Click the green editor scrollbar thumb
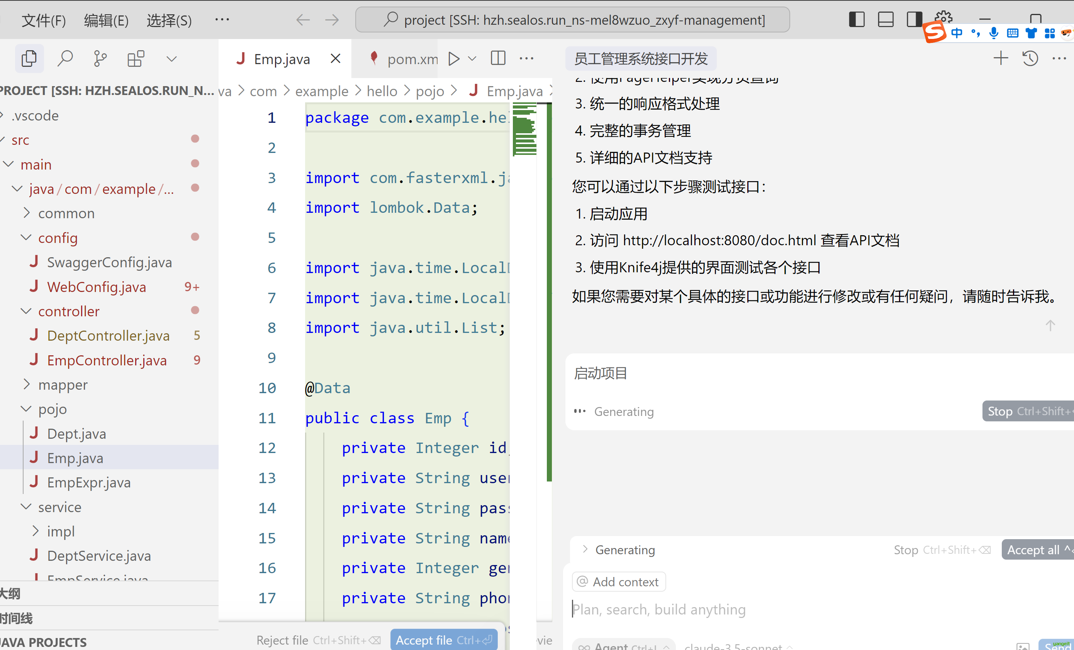The image size is (1074, 650). (x=549, y=292)
